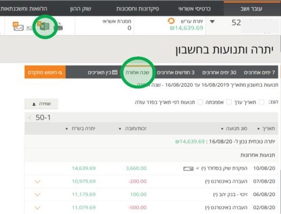Toggle the תאריך ערך checkbox
Viewport: 281px width, 214px height.
pos(261,102)
